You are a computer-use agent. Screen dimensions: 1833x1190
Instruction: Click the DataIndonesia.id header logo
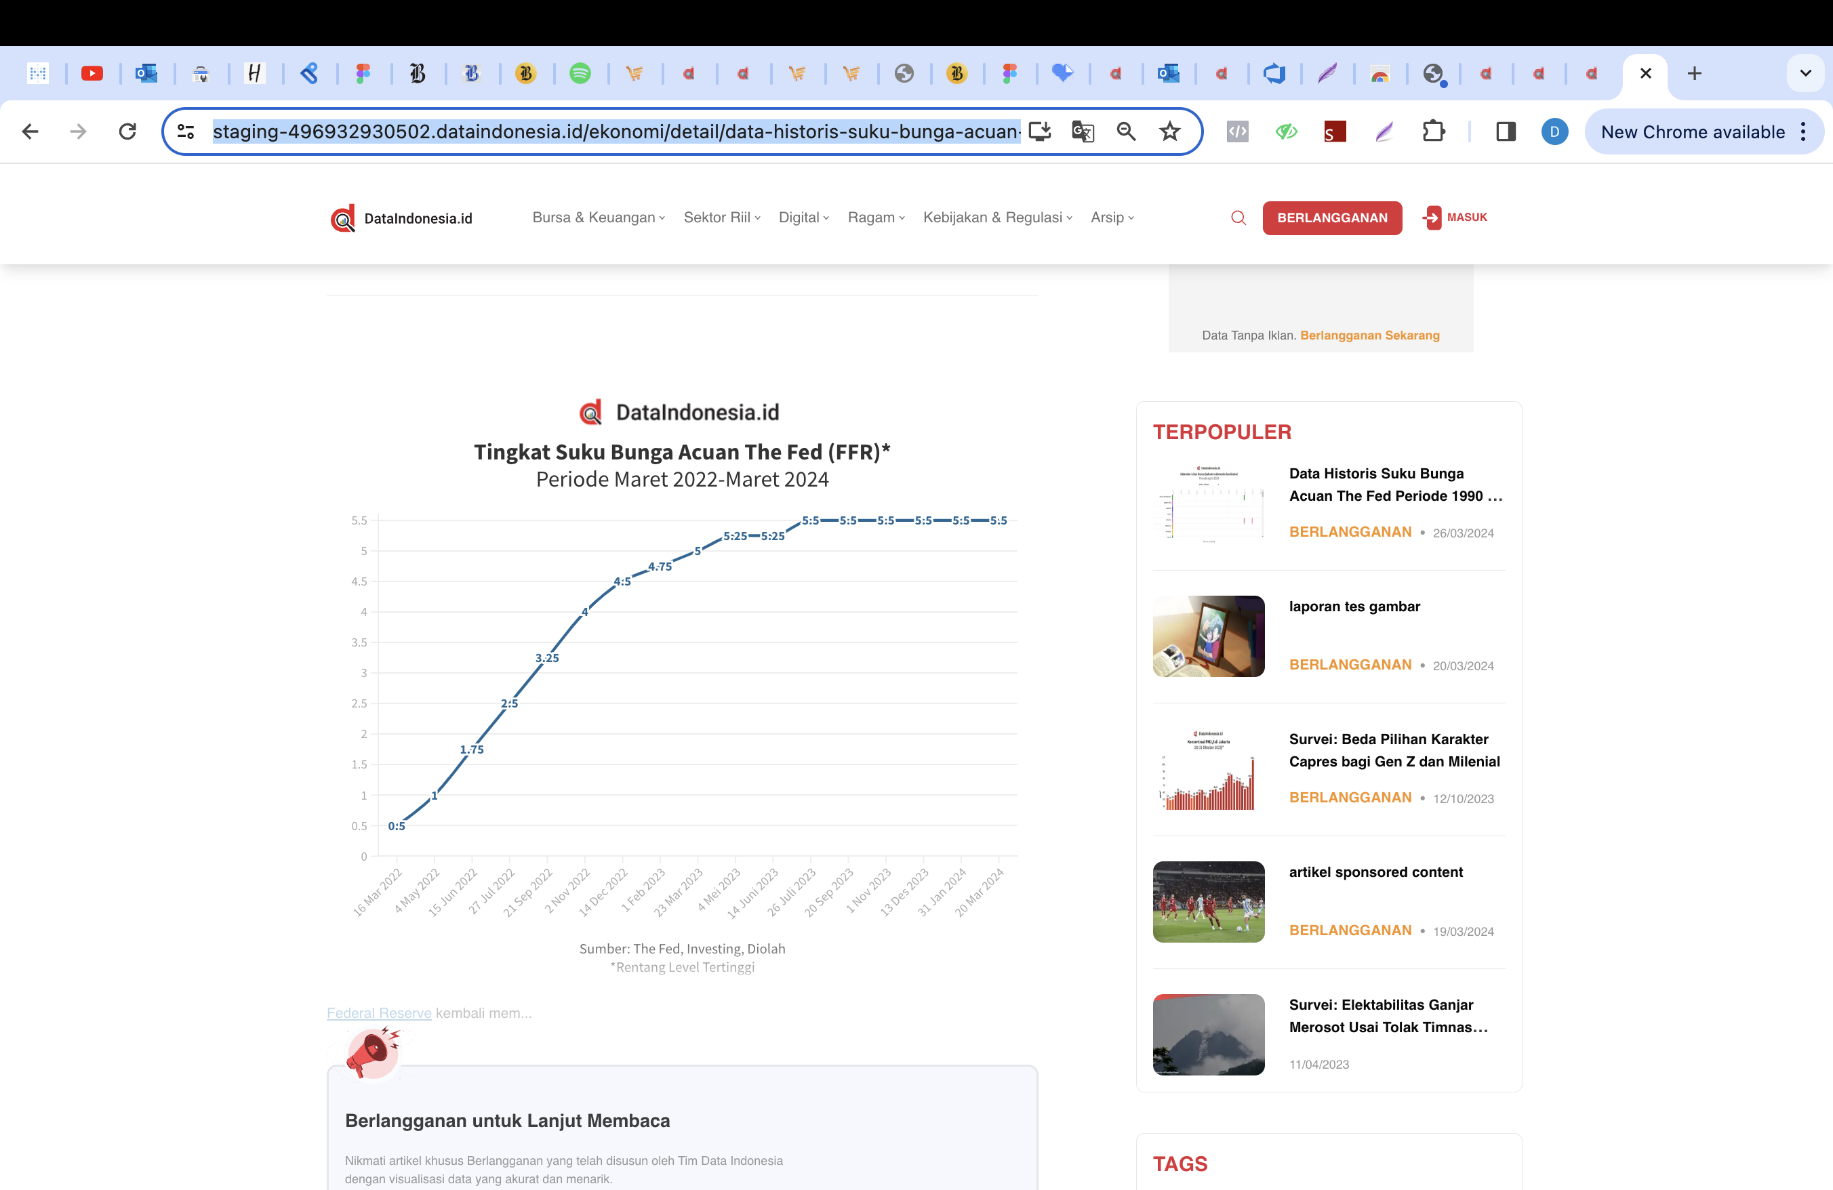coord(401,218)
